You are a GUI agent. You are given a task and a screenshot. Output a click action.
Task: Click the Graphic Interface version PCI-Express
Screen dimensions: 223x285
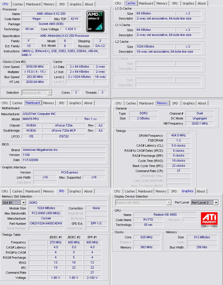[x=69, y=172]
